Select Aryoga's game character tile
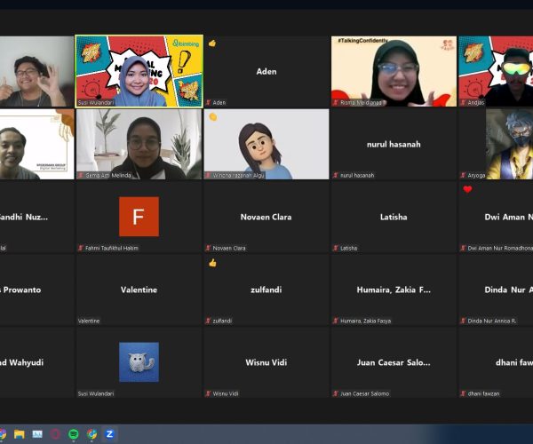 [496, 144]
